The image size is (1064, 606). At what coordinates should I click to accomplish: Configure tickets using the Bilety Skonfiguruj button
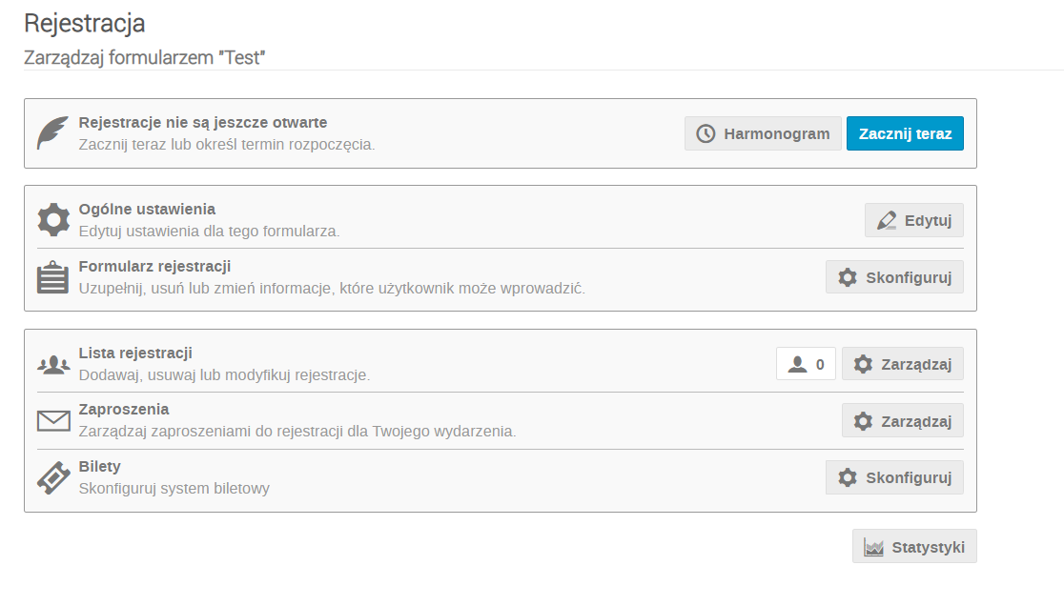894,477
